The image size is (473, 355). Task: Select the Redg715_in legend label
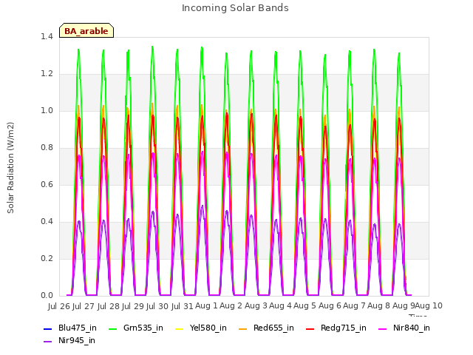pyautogui.click(x=344, y=328)
